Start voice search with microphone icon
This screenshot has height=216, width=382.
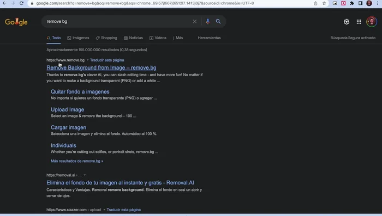[x=207, y=22]
